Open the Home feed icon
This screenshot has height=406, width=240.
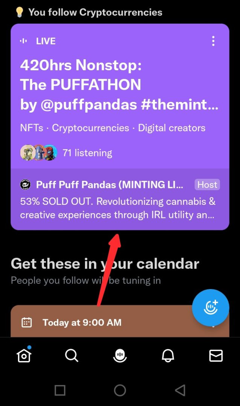tap(24, 355)
